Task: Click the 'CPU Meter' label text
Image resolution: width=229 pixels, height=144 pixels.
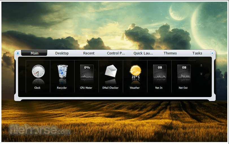Action: [86, 88]
